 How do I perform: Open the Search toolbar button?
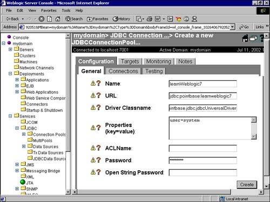click(74, 19)
